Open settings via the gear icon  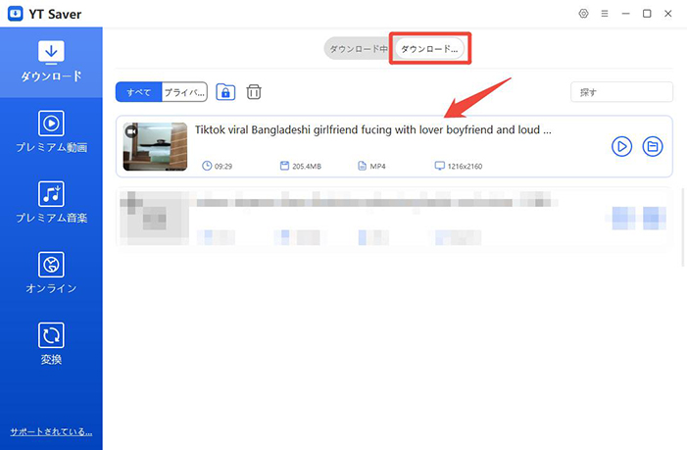[583, 14]
